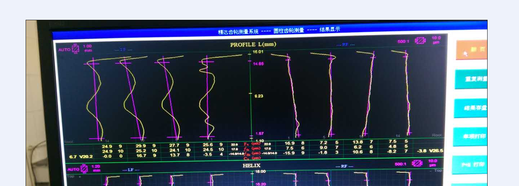
Task: Click the -15.9 table value
Action: tap(289, 153)
